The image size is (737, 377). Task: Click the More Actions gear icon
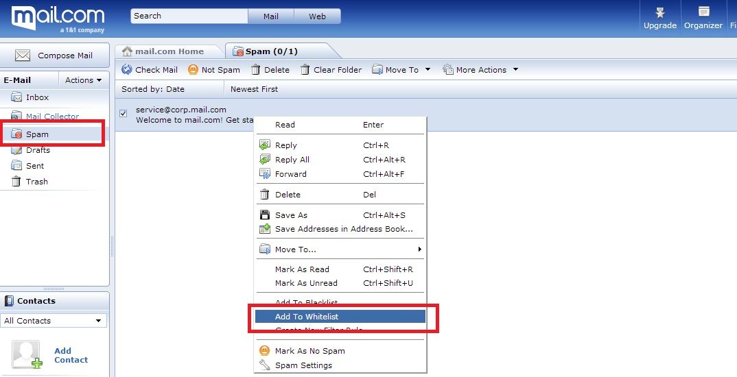448,69
